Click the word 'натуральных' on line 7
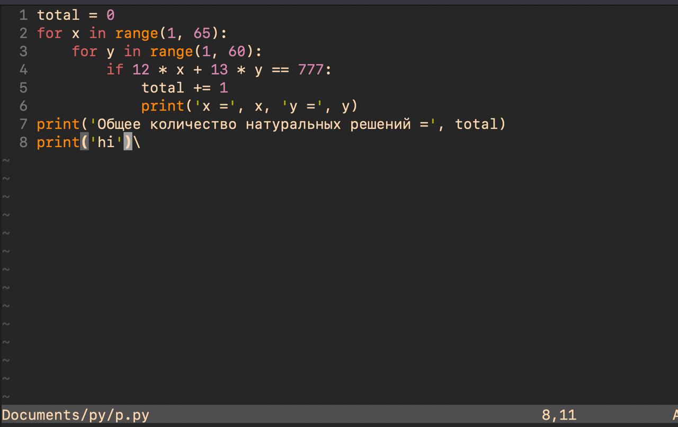Viewport: 678px width, 427px height. (x=293, y=124)
